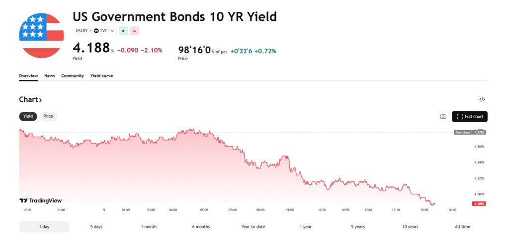Toggle chart to Yield view
Screen dimensions: 509x237
point(28,116)
